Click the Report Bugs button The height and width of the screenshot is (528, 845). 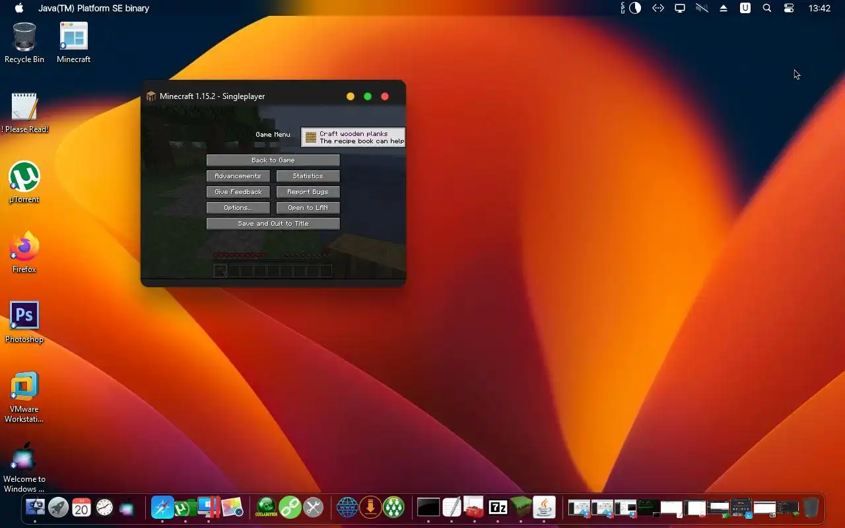pos(308,192)
